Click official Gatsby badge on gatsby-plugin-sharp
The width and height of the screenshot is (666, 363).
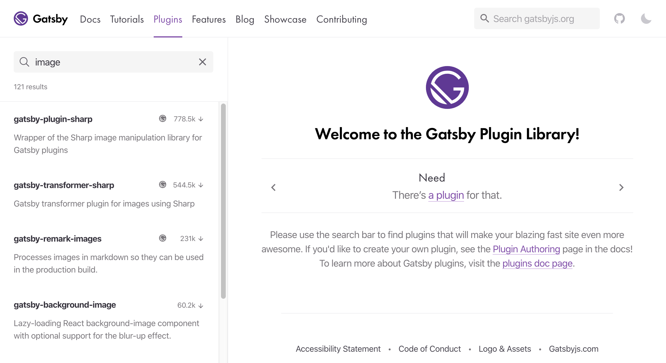(x=163, y=119)
